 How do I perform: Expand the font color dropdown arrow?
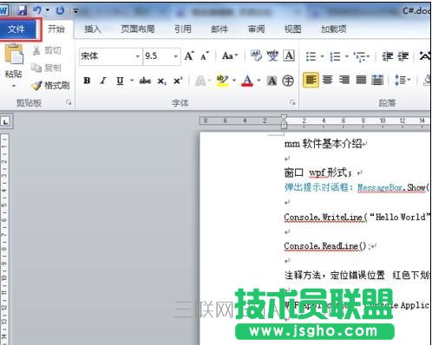pos(259,81)
